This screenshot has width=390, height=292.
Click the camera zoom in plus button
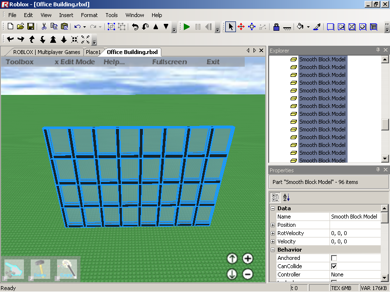click(x=248, y=258)
